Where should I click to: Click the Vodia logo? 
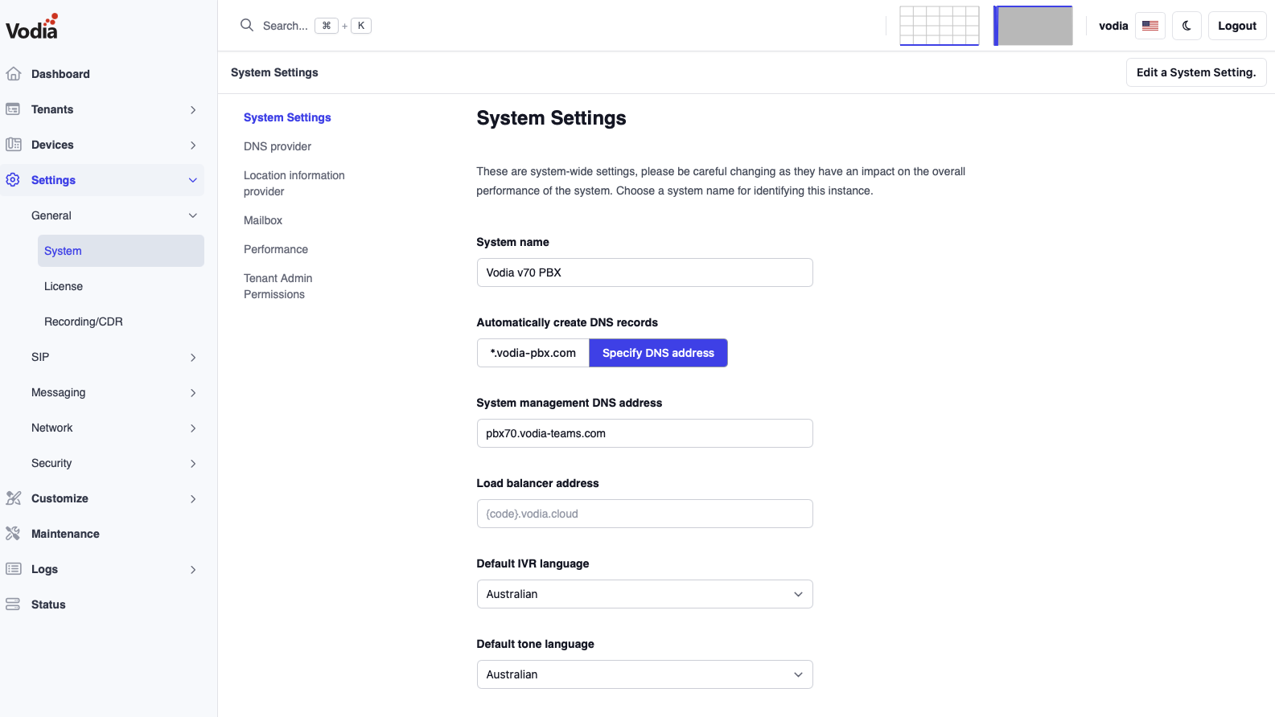(x=32, y=27)
